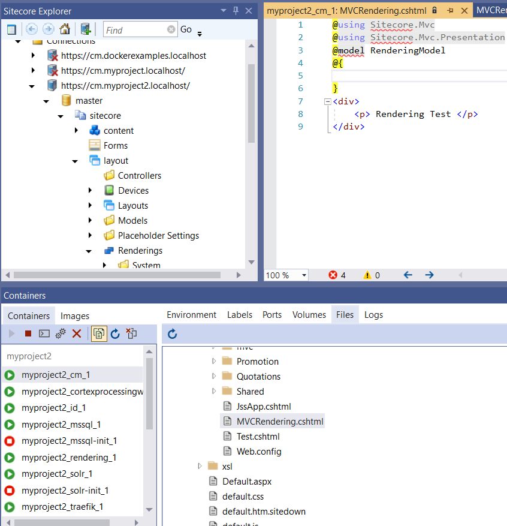Open Sitecore Explorer window options dropdown
The image size is (507, 526).
click(224, 11)
